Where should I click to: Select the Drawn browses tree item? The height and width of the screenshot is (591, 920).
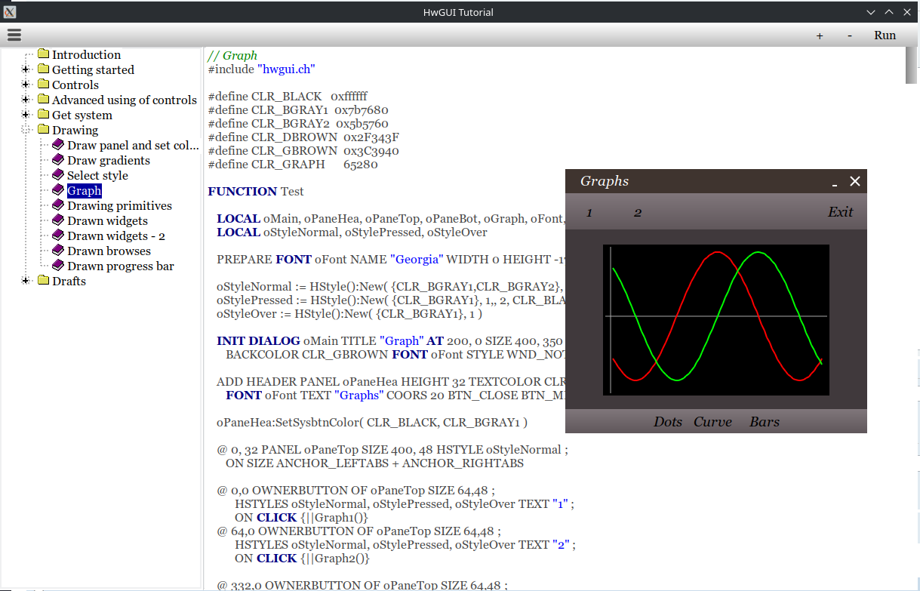click(109, 251)
